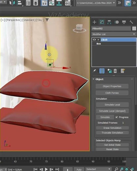
Task: Click the Mirror tool icon
Action: pyautogui.click(x=12, y=3)
